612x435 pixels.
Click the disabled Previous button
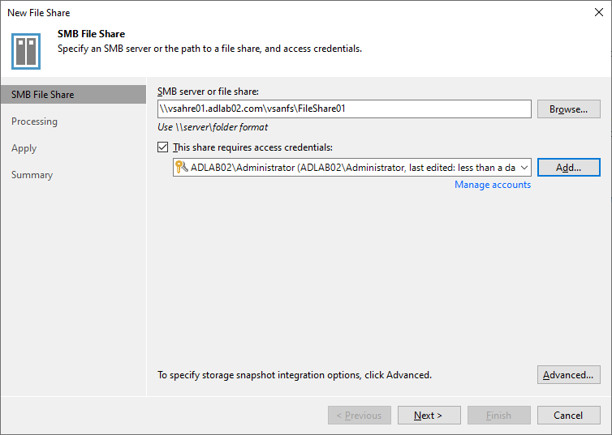pos(360,416)
